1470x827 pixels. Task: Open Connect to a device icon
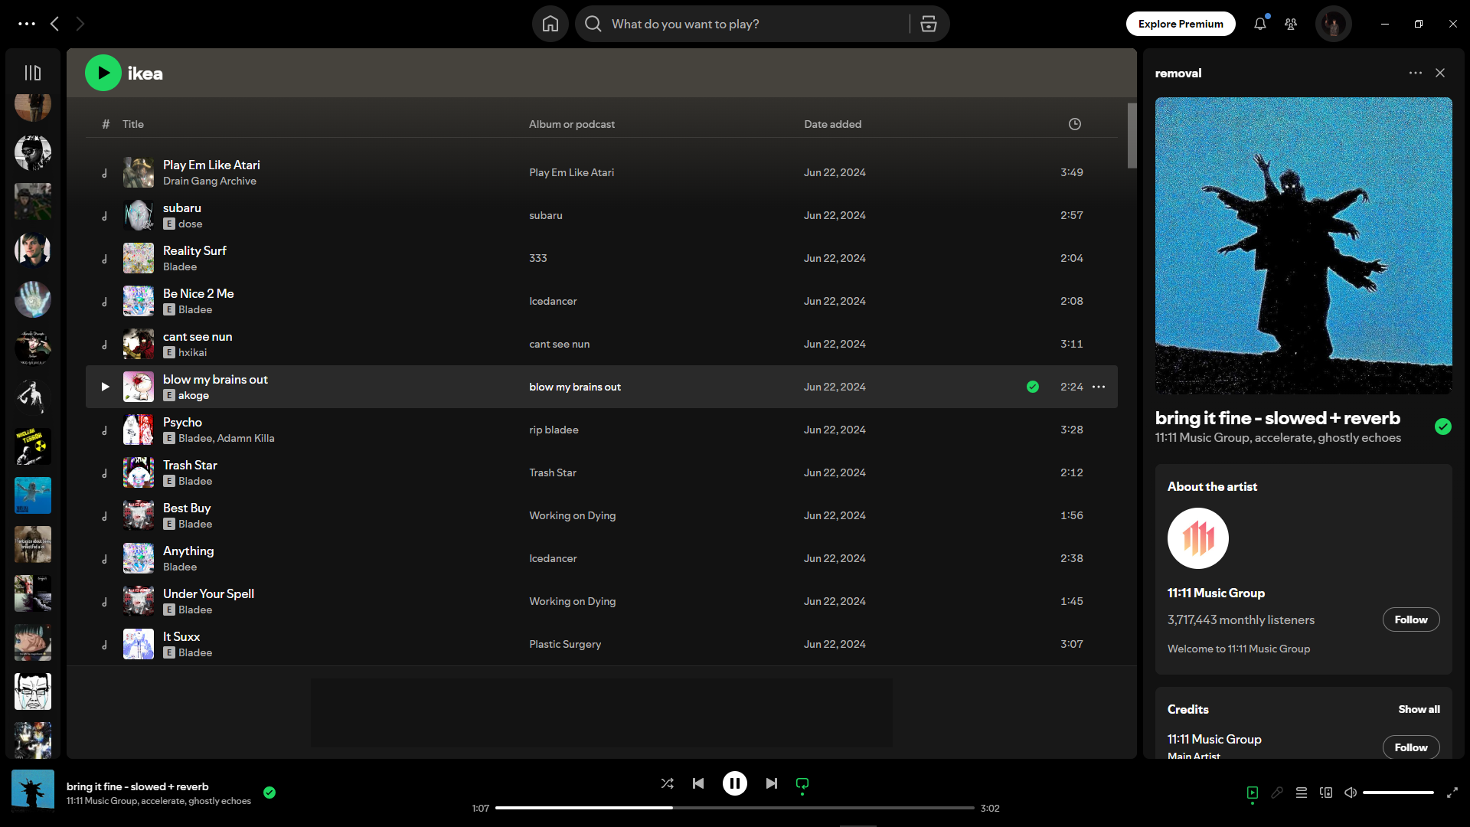[x=1325, y=793]
